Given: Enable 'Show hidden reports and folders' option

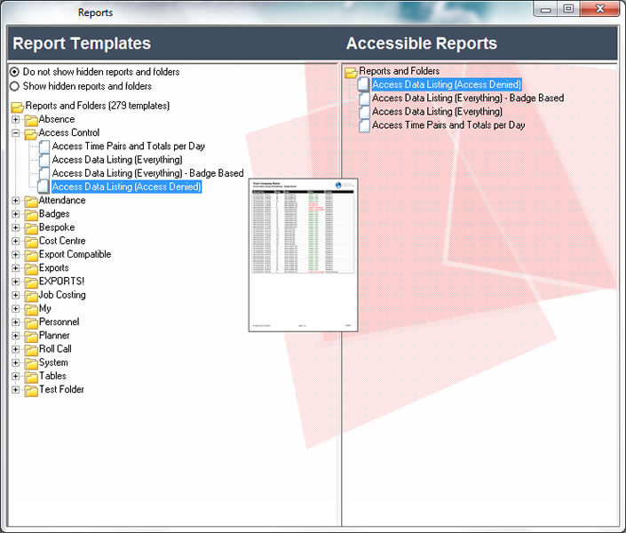Looking at the screenshot, I should click(14, 86).
